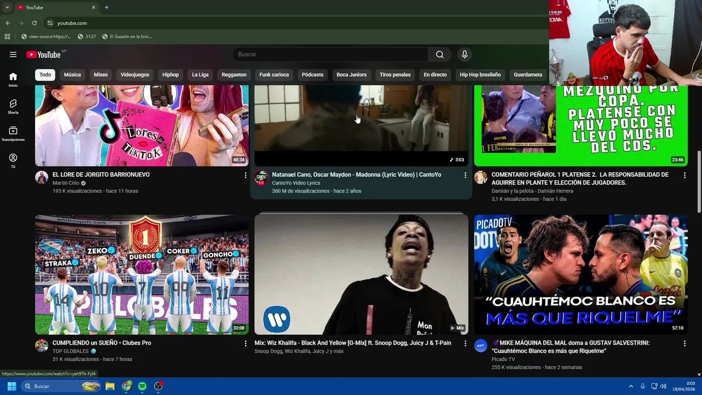Image resolution: width=702 pixels, height=395 pixels.
Task: Select the Todo filter chip
Action: [45, 75]
